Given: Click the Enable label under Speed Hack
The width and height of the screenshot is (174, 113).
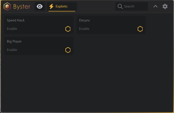Looking at the screenshot, I should 12,29.
